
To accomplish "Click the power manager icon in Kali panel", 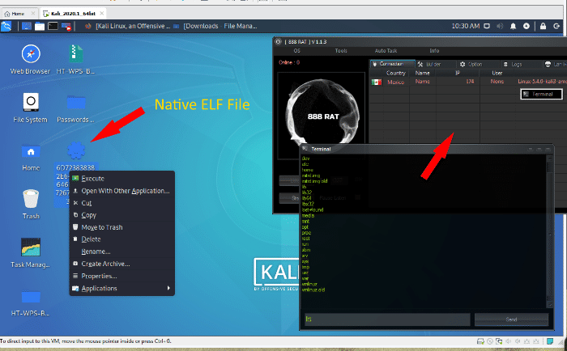I will point(526,26).
